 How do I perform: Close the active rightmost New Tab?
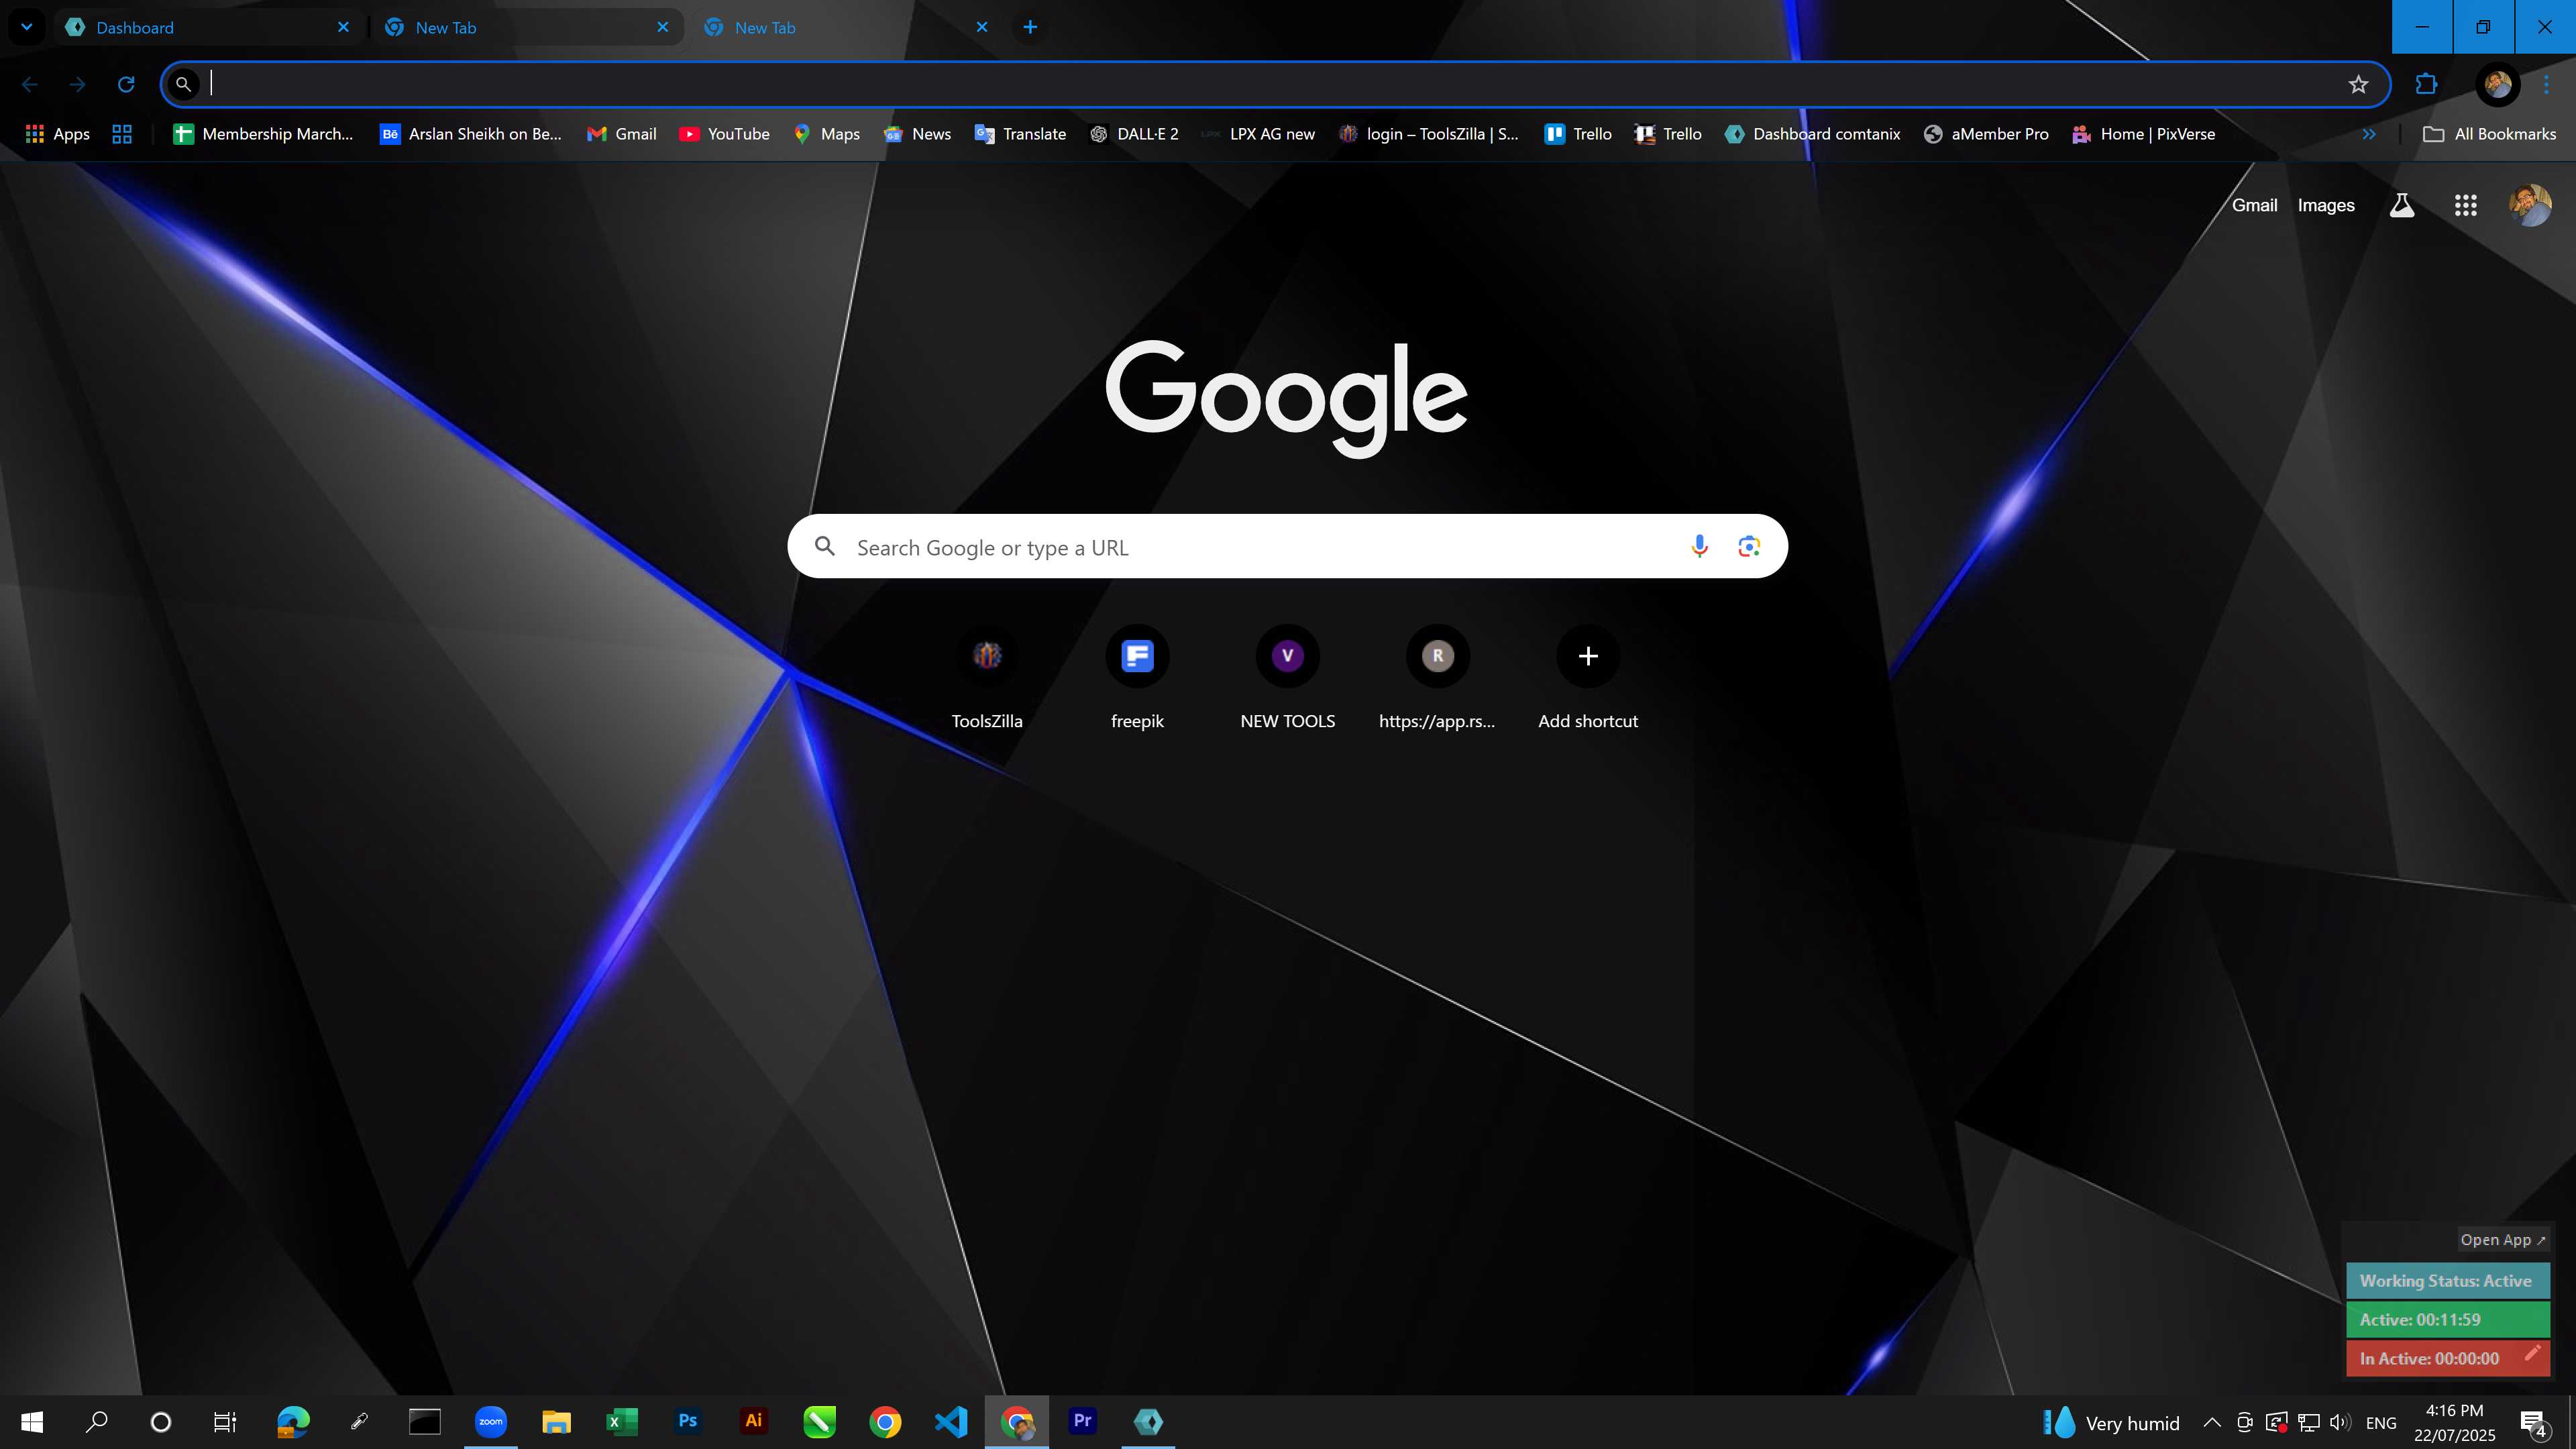tap(981, 27)
